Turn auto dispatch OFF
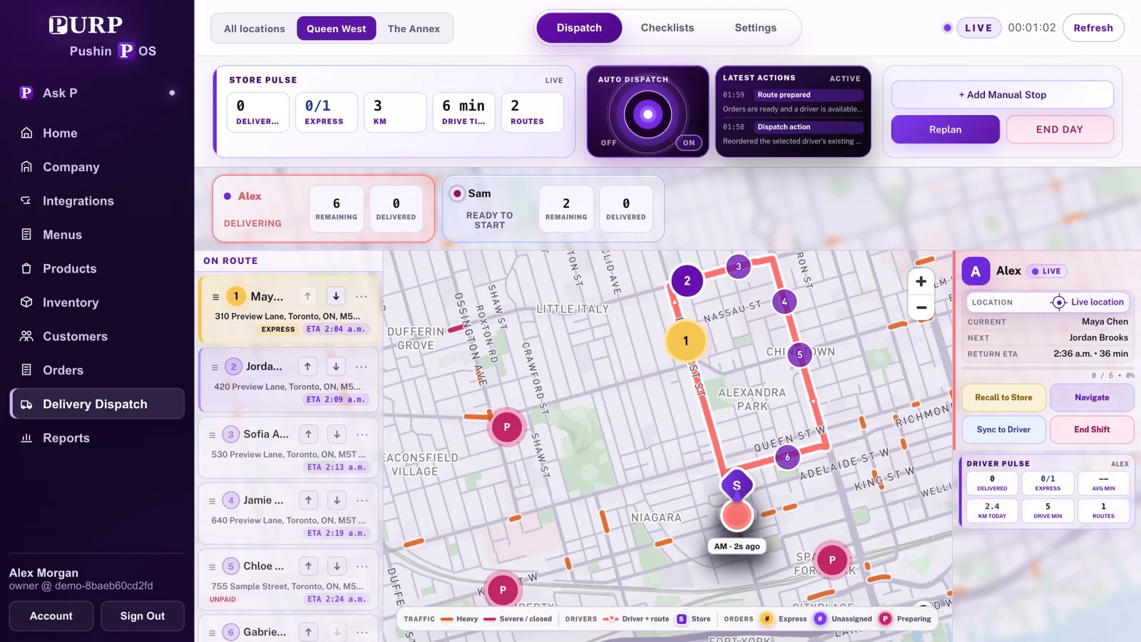The width and height of the screenshot is (1141, 642). tap(608, 143)
